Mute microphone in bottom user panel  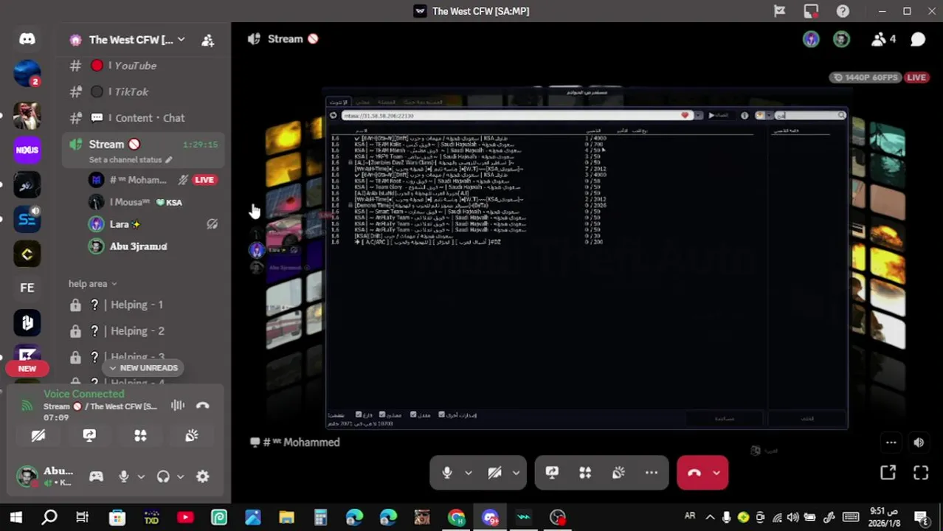pos(124,476)
